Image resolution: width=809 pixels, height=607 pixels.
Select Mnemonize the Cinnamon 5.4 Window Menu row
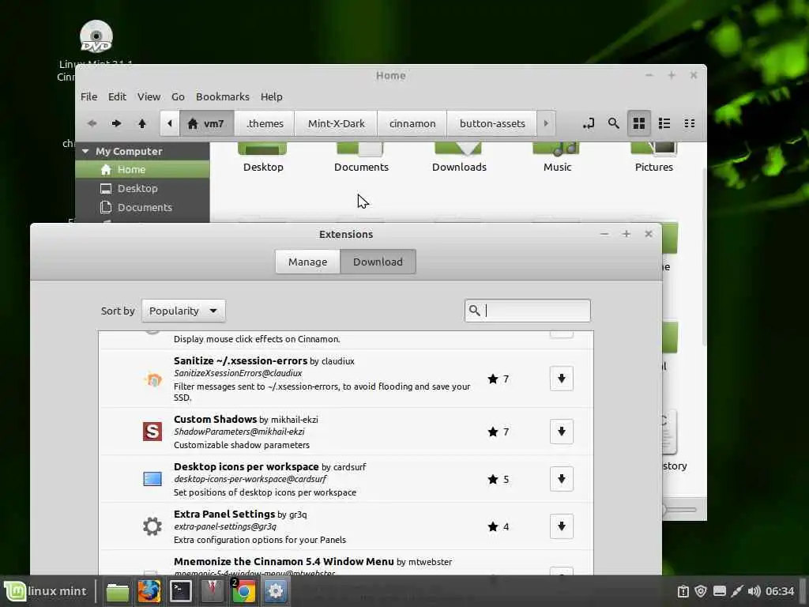346,563
